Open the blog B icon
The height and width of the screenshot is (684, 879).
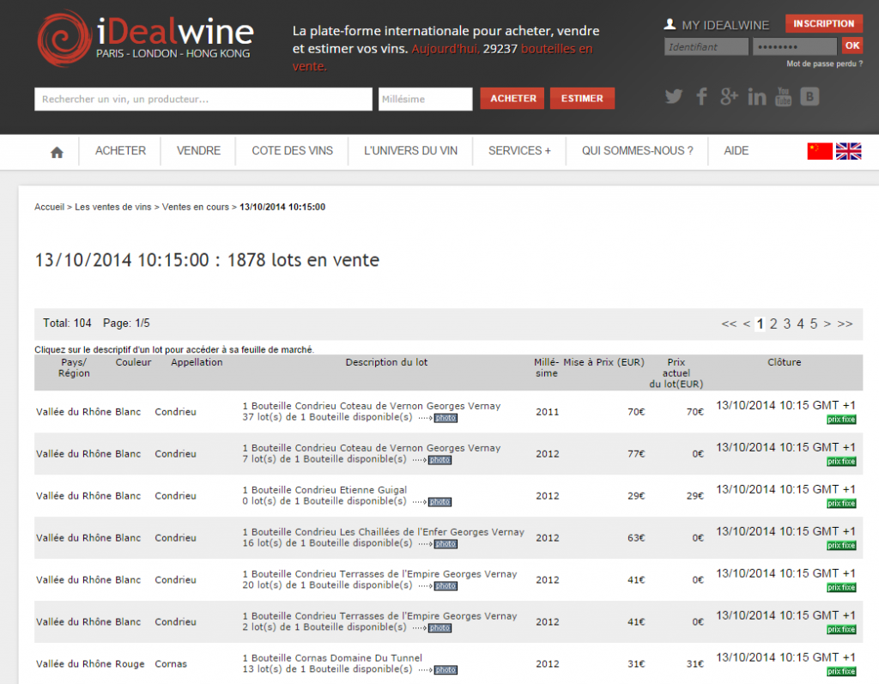tap(809, 97)
